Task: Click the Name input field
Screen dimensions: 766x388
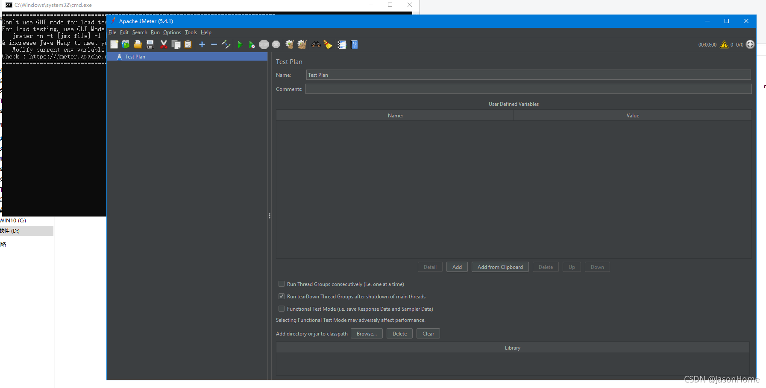Action: (528, 75)
